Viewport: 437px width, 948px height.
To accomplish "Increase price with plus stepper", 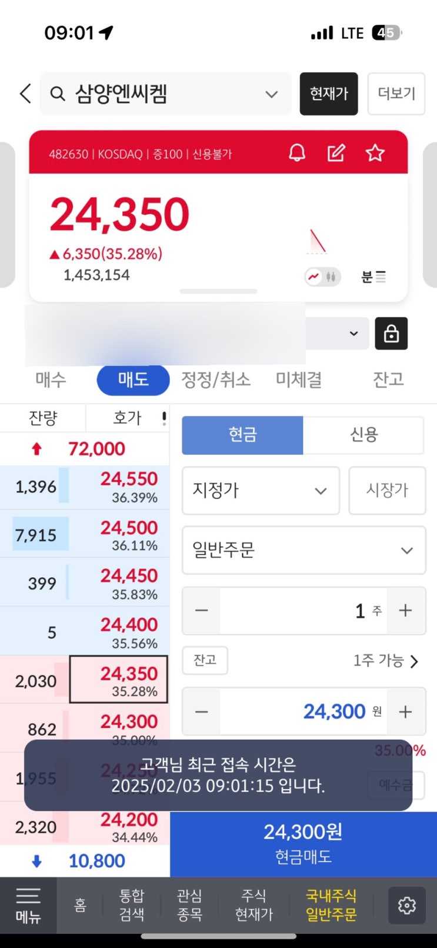I will pyautogui.click(x=405, y=712).
